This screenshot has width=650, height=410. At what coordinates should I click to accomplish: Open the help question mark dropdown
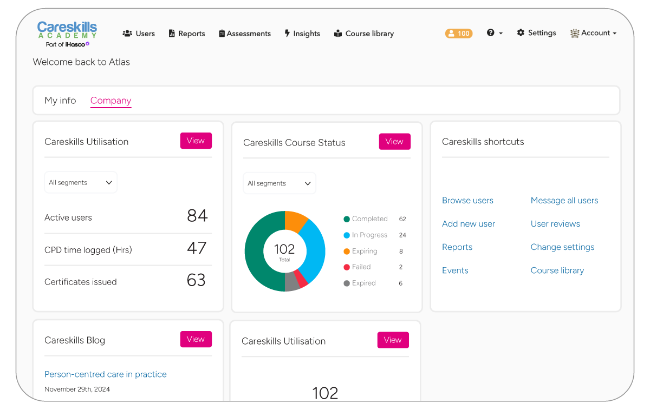coord(494,33)
